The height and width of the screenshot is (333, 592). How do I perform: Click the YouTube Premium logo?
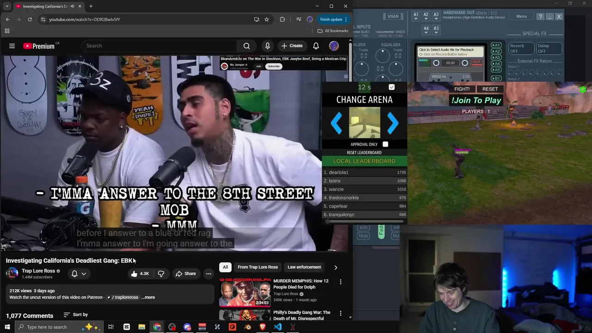point(39,46)
